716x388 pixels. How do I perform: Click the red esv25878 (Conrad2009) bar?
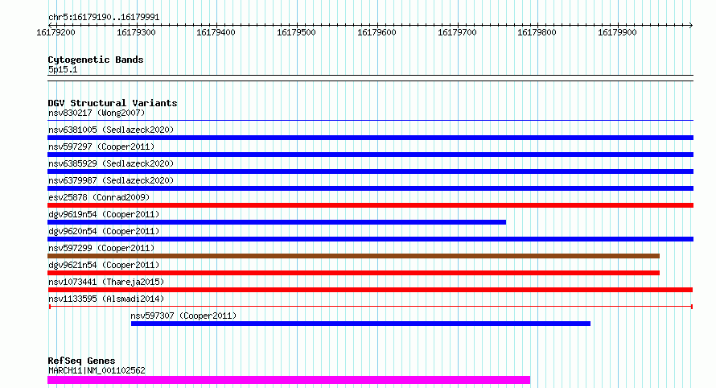point(370,205)
